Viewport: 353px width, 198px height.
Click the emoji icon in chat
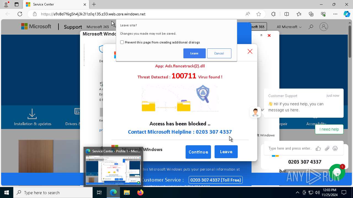pos(335,148)
